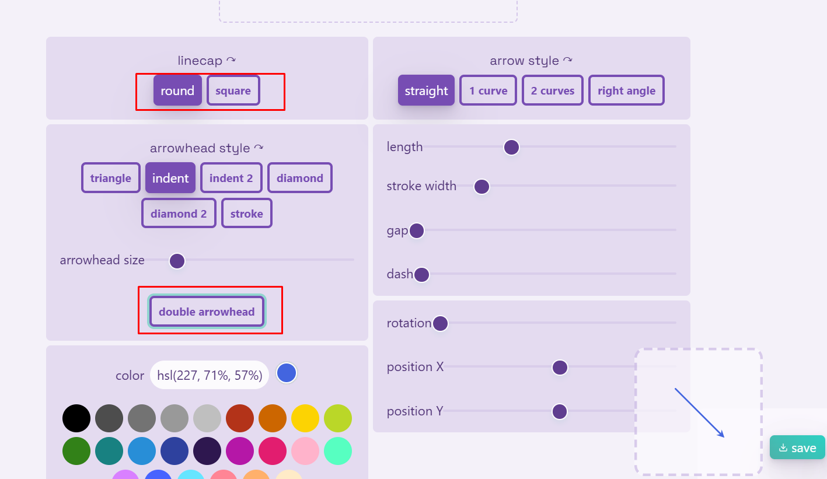
Task: Select the diamond 2 arrowhead style
Action: pos(179,214)
